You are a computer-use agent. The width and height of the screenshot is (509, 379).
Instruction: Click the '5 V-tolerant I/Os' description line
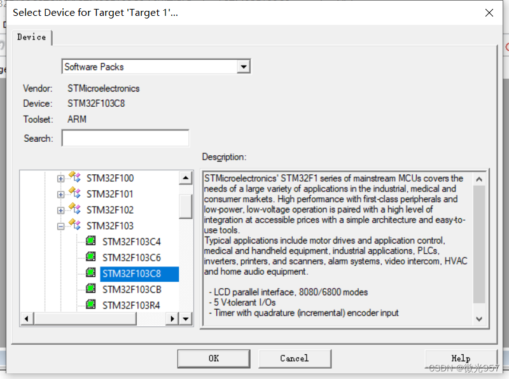pyautogui.click(x=242, y=303)
